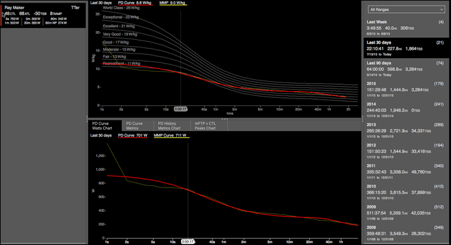Click the Excellent - 21 W/kg label
This screenshot has width=451, height=245.
pyautogui.click(x=119, y=26)
